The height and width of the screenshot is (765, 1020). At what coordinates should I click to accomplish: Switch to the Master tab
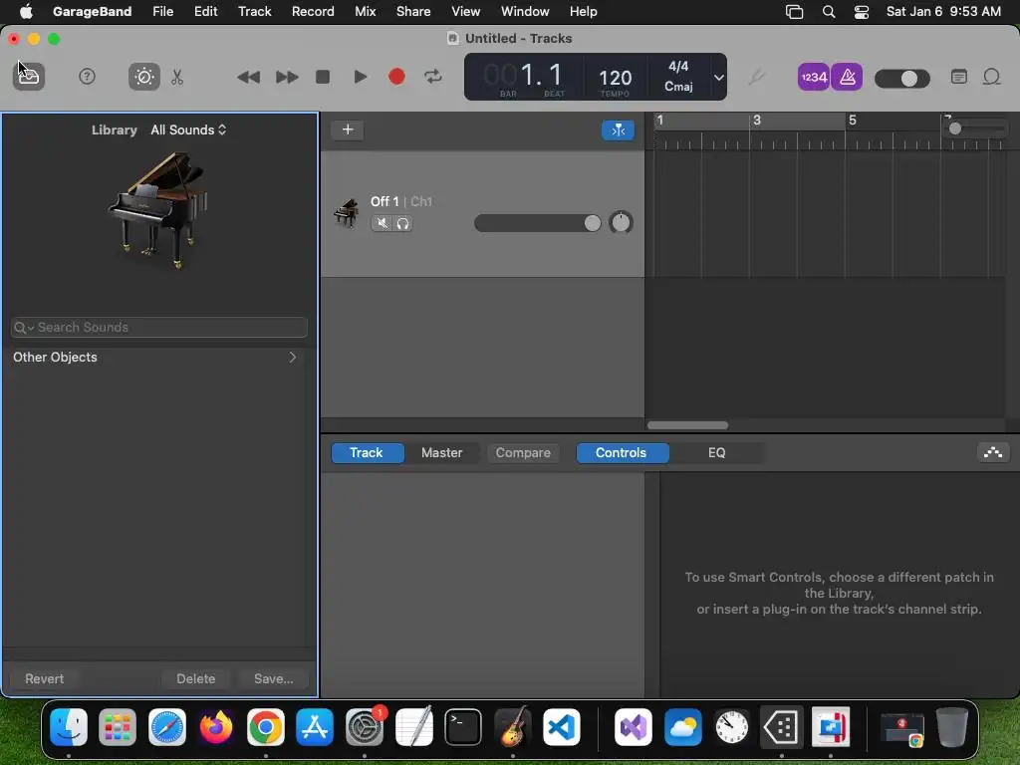click(x=441, y=453)
